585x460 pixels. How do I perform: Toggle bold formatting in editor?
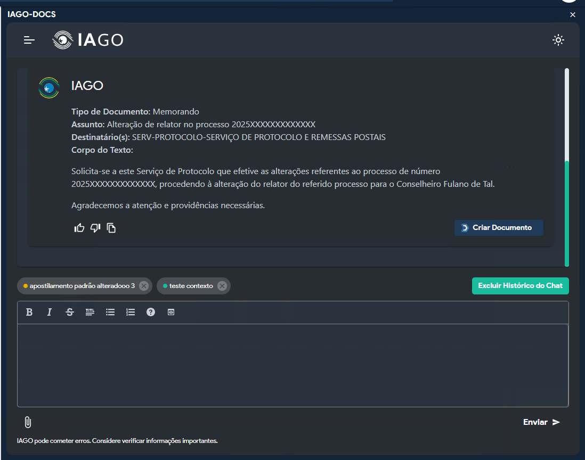point(29,313)
